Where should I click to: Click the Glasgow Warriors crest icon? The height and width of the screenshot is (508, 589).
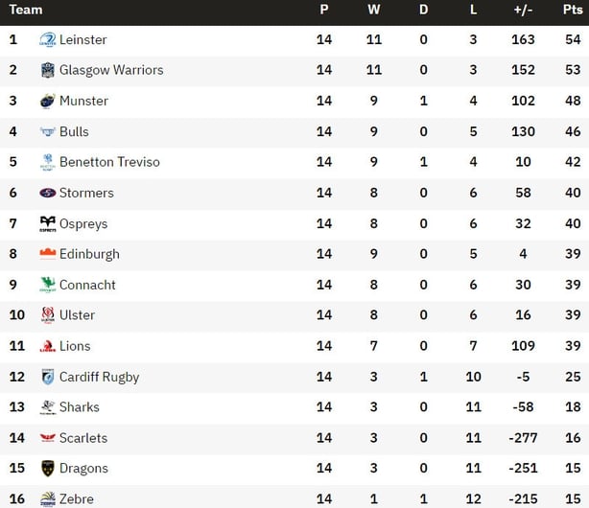[47, 70]
